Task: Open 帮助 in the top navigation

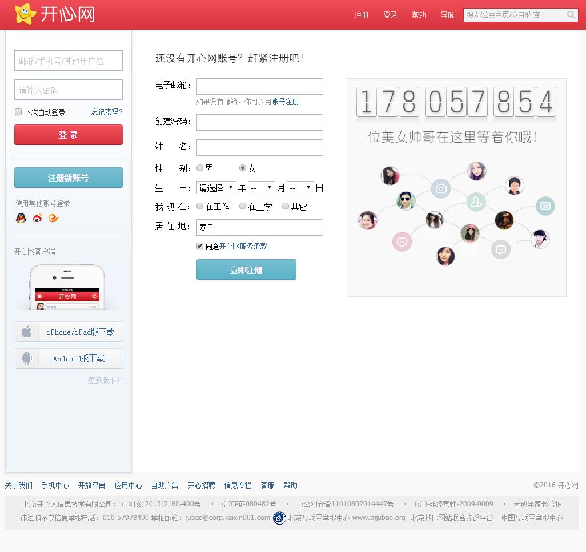Action: click(x=419, y=15)
